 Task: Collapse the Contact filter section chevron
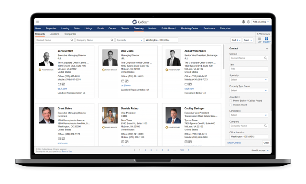[x=267, y=48]
